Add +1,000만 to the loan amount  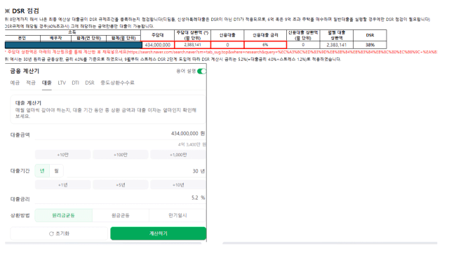(x=178, y=155)
